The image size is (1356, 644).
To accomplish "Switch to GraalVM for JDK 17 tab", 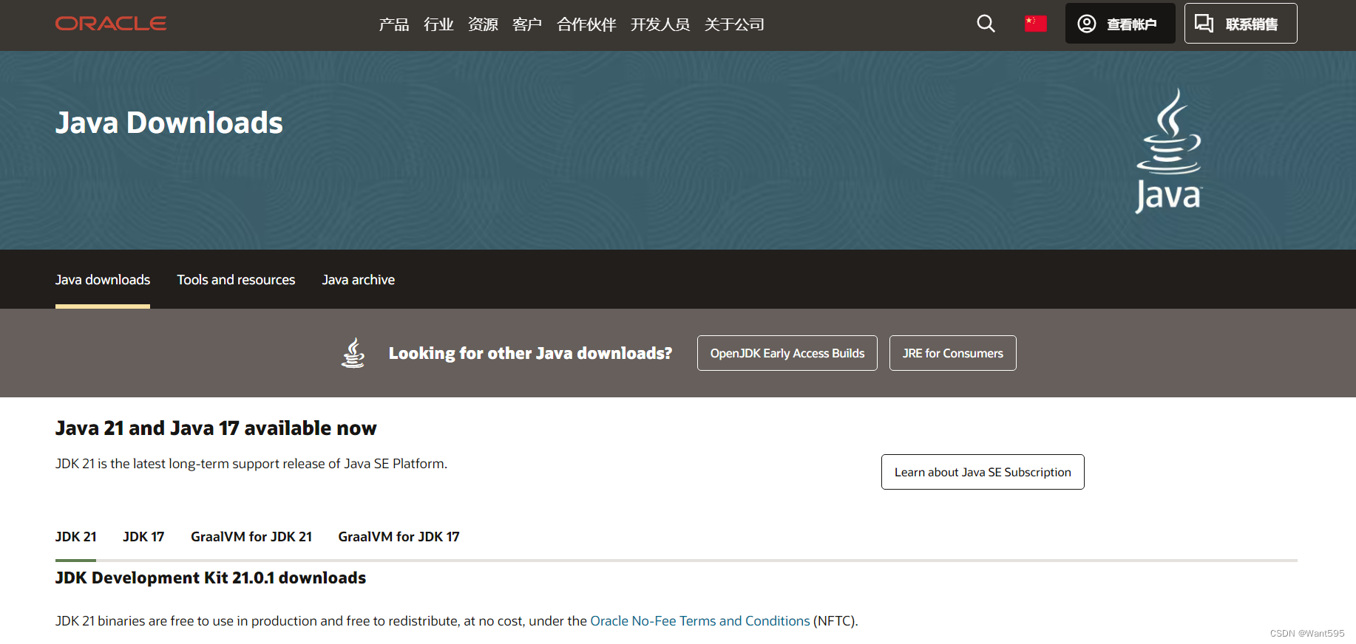I will (x=399, y=537).
